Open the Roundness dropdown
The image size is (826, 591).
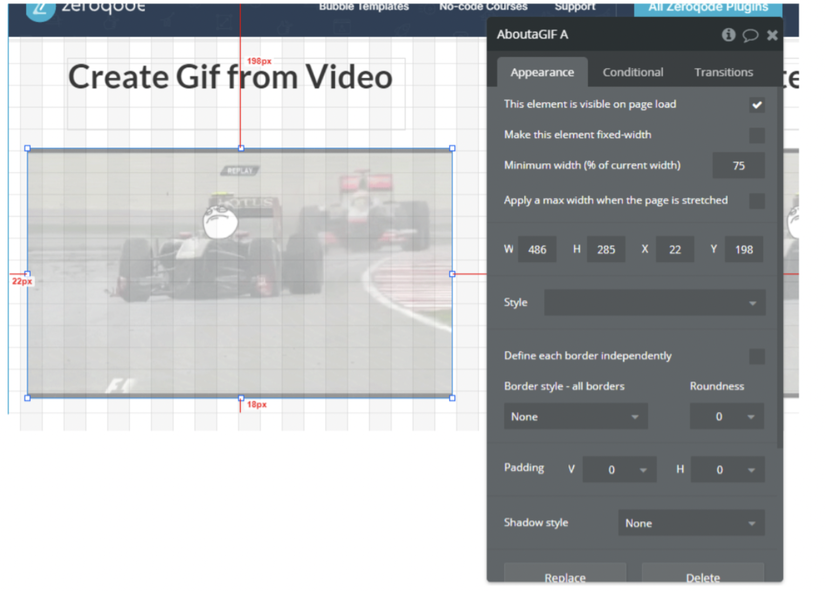[727, 417]
